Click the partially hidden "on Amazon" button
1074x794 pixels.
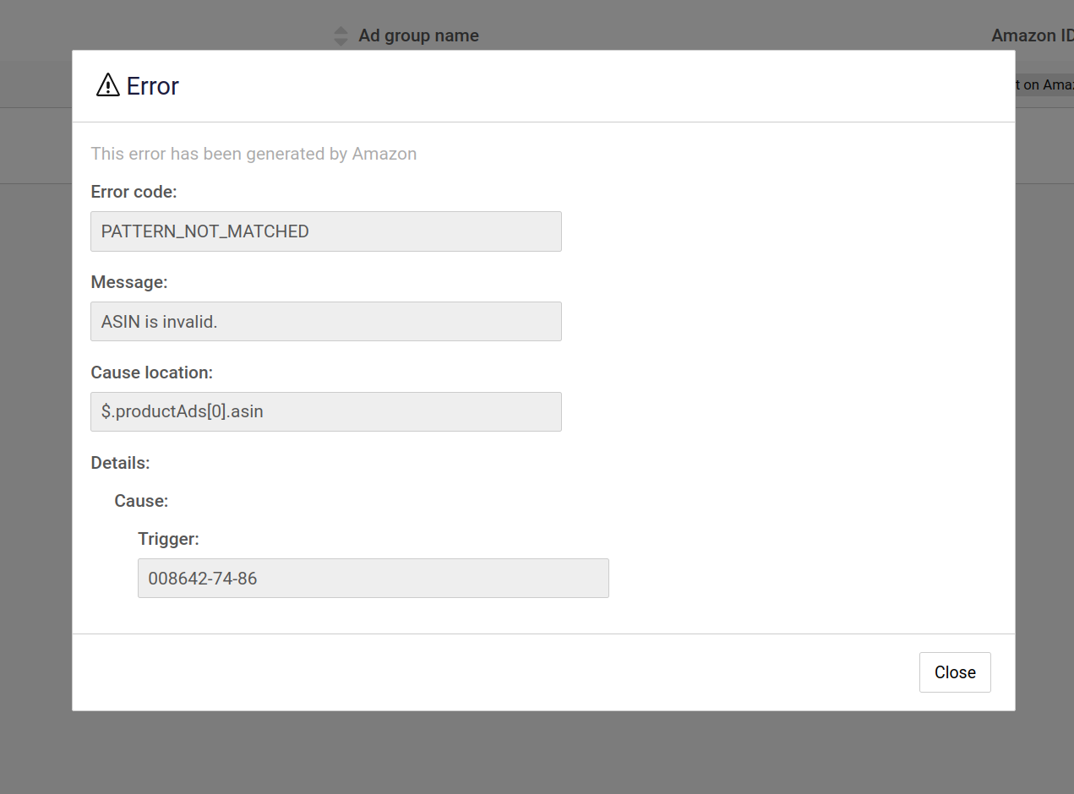tap(1044, 84)
